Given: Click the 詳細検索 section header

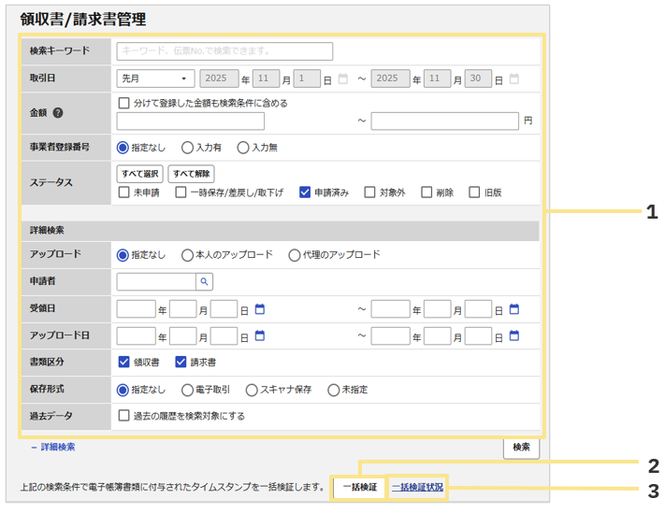Looking at the screenshot, I should point(281,231).
